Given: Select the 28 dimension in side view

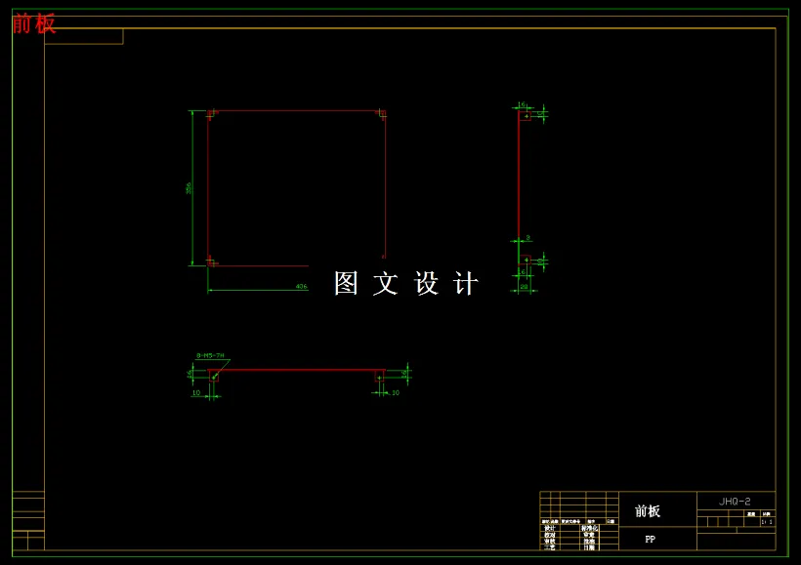Looking at the screenshot, I should (524, 287).
